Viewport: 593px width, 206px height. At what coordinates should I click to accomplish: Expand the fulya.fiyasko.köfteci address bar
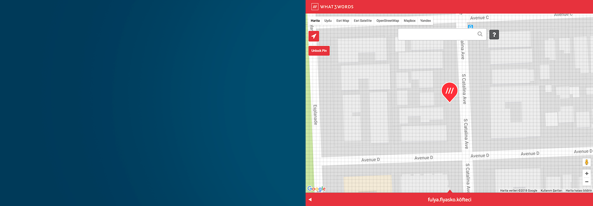pos(449,200)
